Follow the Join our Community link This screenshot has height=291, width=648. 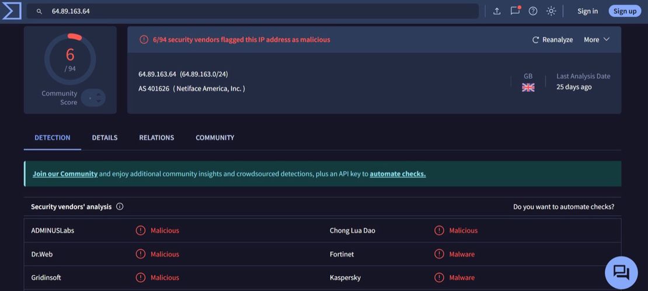(65, 174)
